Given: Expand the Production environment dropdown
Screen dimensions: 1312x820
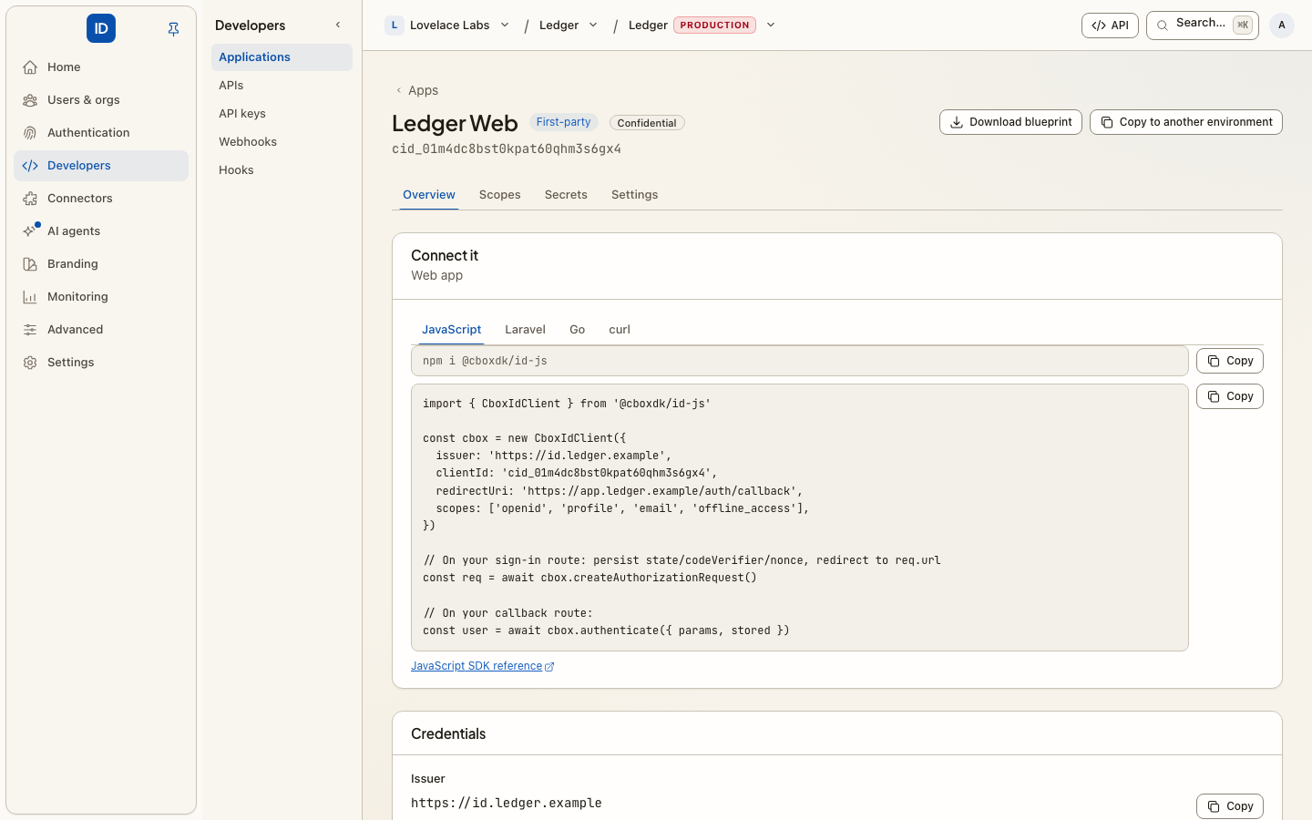Looking at the screenshot, I should point(771,26).
